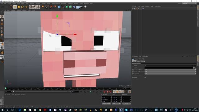Add a Cube primitive object
Image resolution: width=199 pixels, height=112 pixels.
pos(59,7)
